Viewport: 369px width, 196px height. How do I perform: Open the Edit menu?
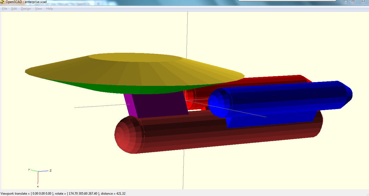(x=14, y=8)
